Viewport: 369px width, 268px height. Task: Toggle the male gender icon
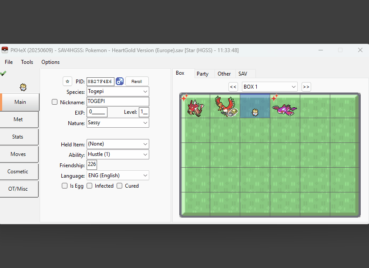(x=120, y=82)
